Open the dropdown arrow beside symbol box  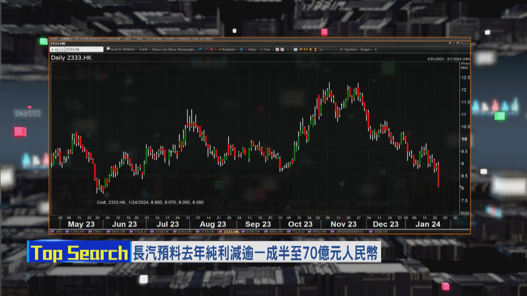tap(62, 49)
